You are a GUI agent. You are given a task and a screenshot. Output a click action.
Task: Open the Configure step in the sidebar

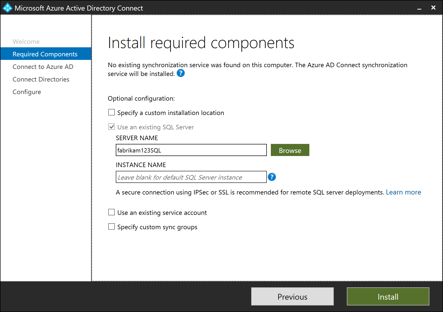(27, 92)
